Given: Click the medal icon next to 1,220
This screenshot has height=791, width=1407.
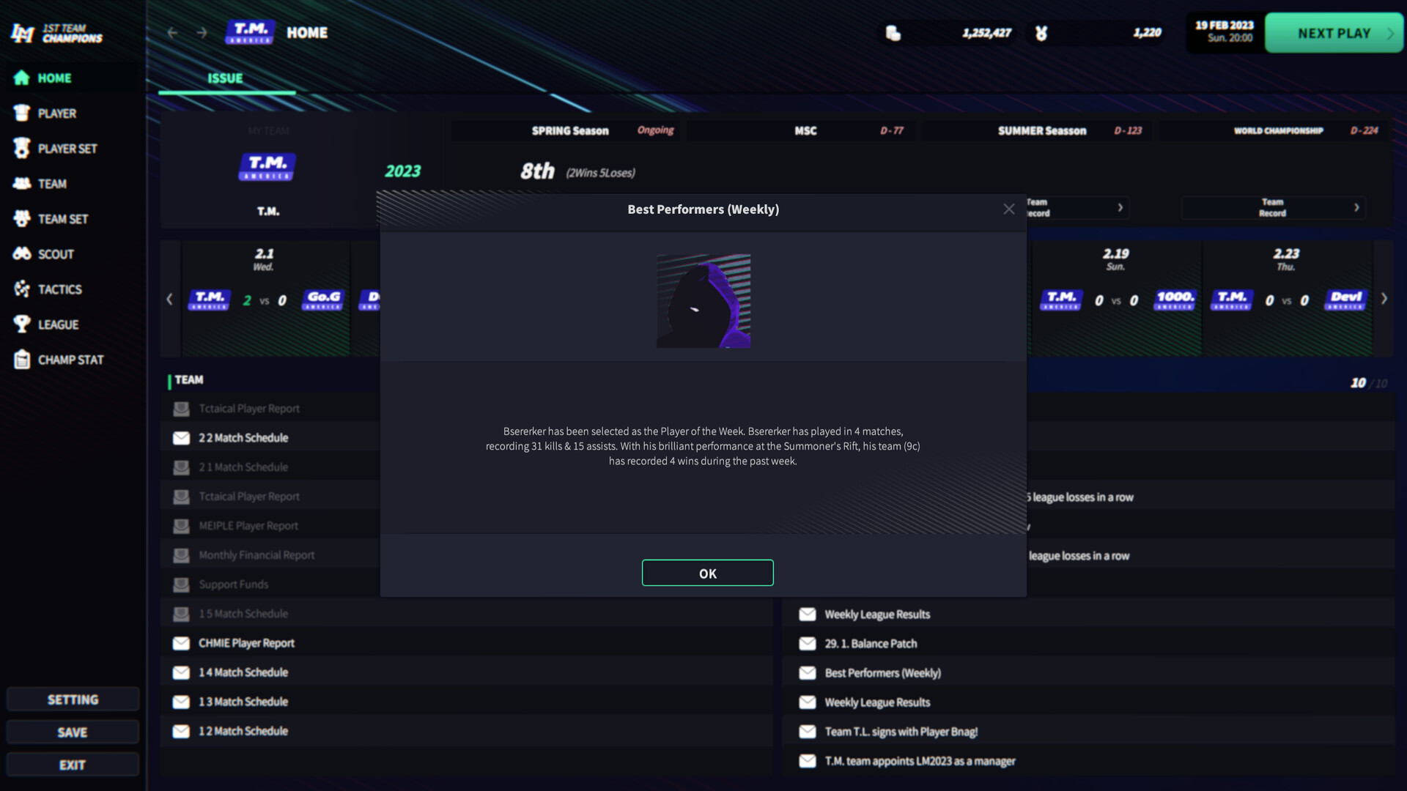Looking at the screenshot, I should [x=1043, y=33].
